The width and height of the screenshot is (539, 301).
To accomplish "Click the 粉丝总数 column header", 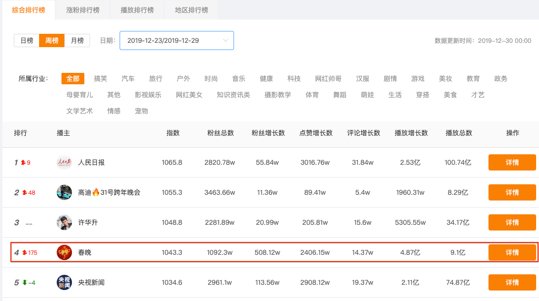I will (x=220, y=133).
